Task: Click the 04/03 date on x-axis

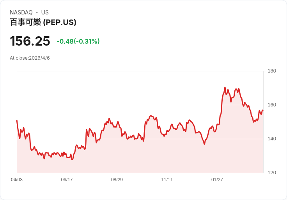Action: [x=17, y=180]
